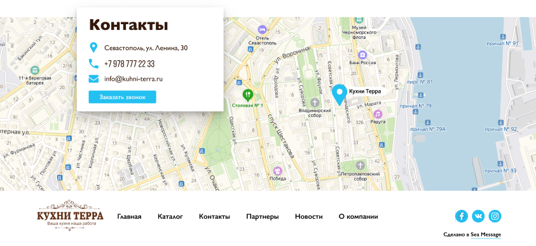Click the 11-я береговая батарея museum marker
This screenshot has width=536, height=246.
tap(34, 71)
